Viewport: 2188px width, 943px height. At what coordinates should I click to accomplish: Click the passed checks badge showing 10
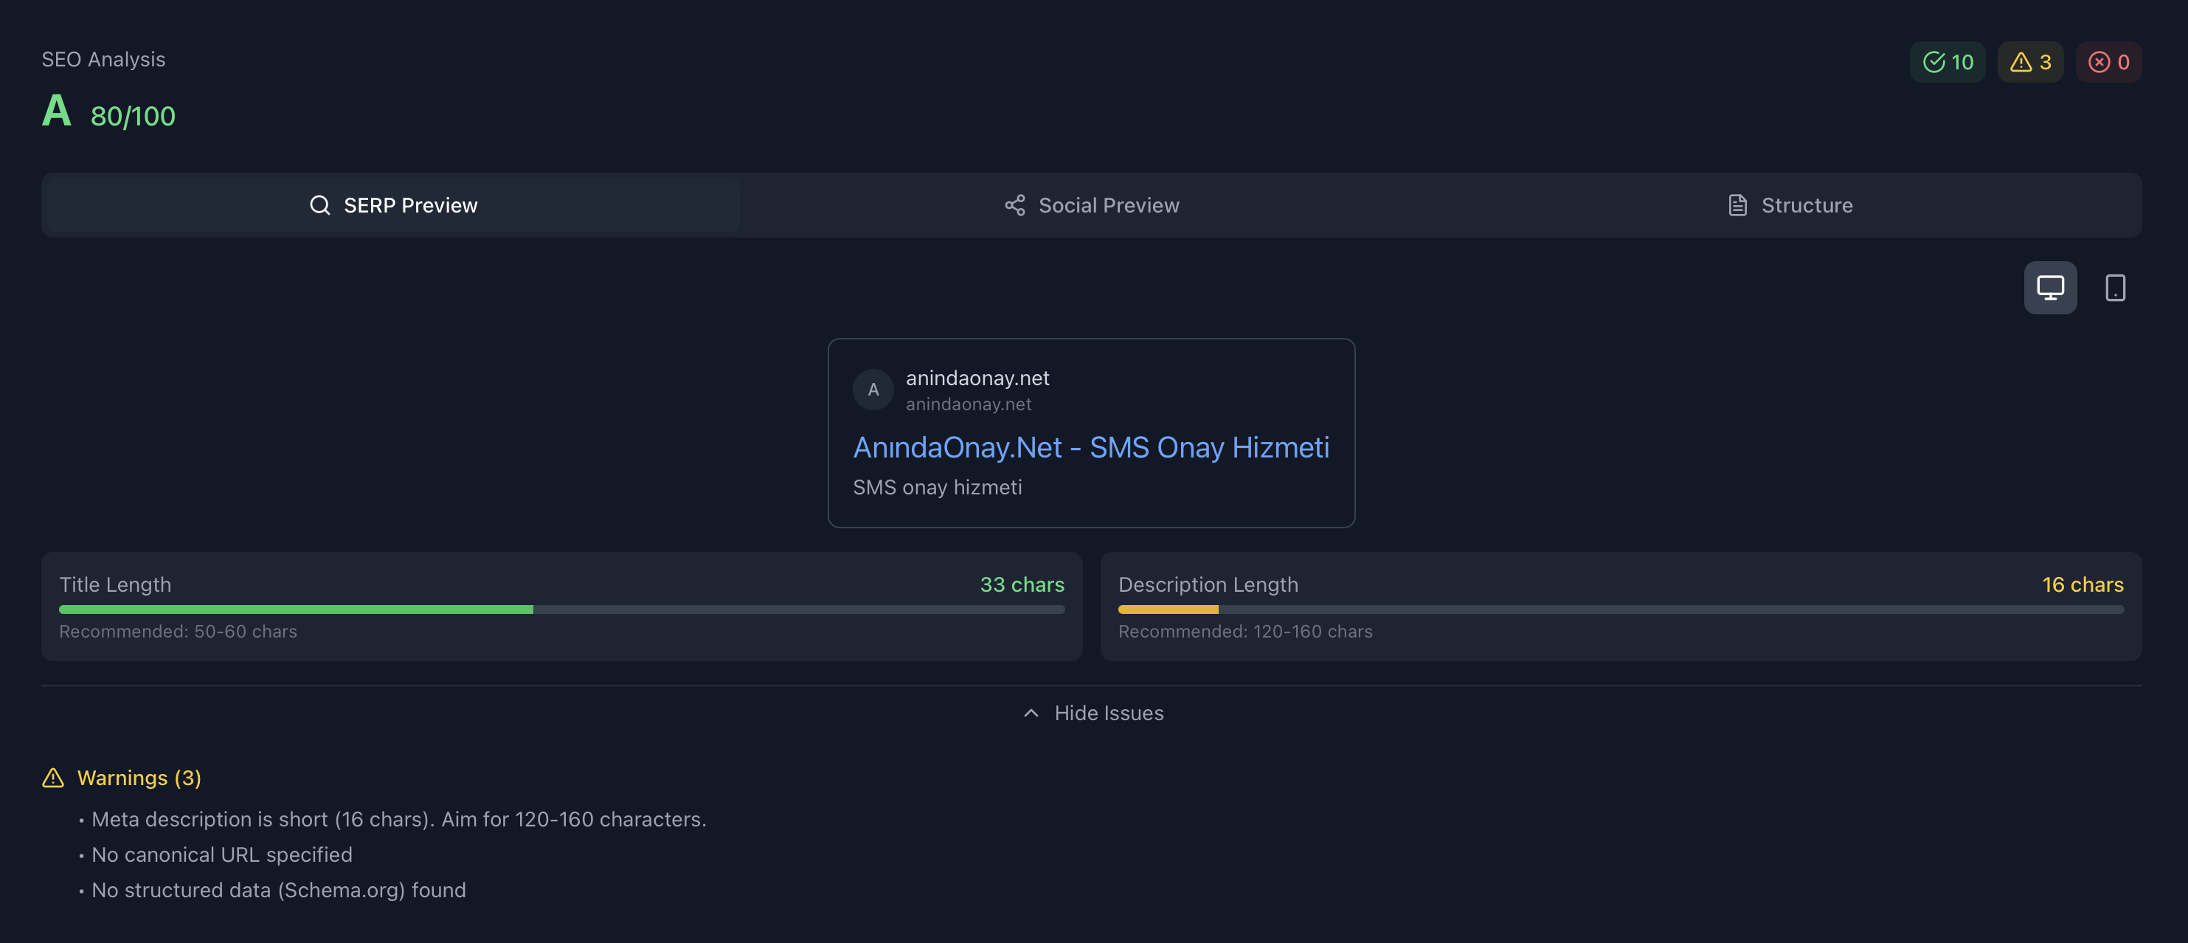1948,62
